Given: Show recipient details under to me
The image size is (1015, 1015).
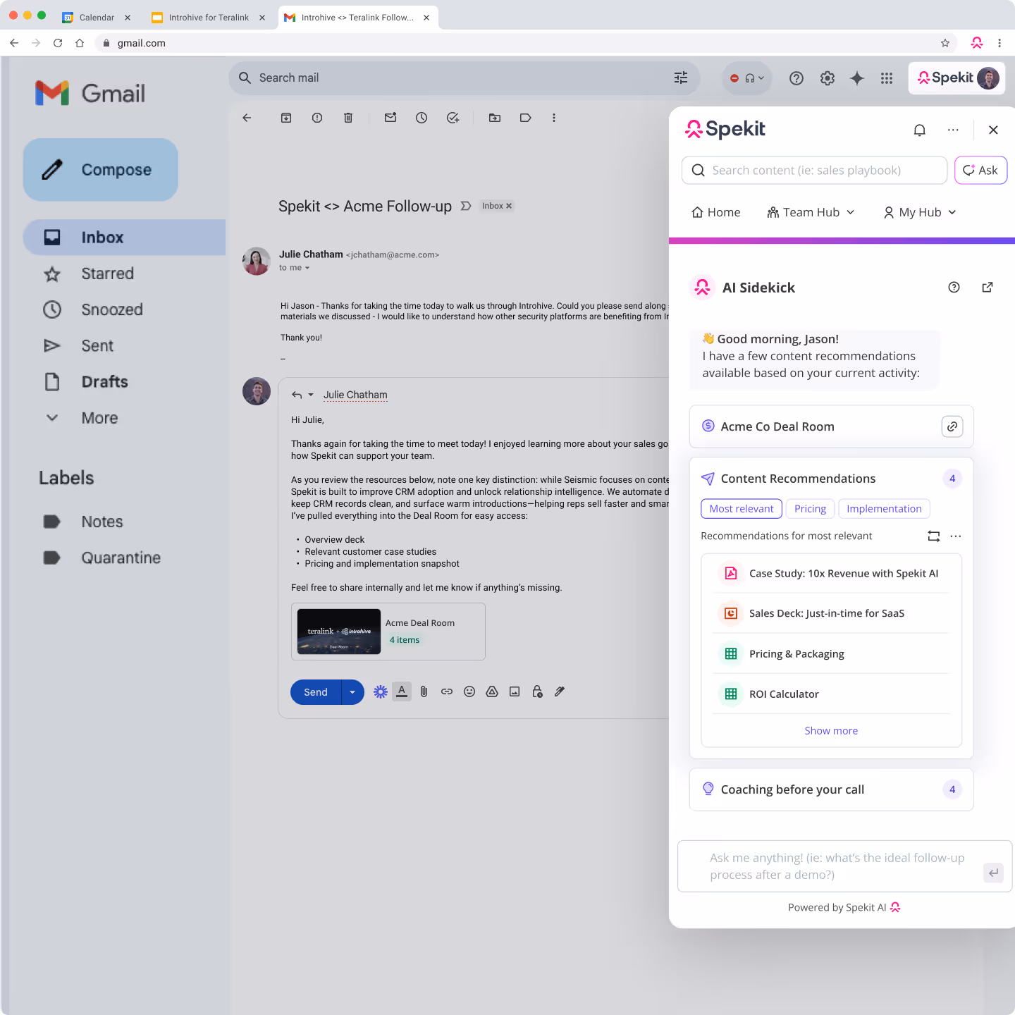Looking at the screenshot, I should [307, 268].
